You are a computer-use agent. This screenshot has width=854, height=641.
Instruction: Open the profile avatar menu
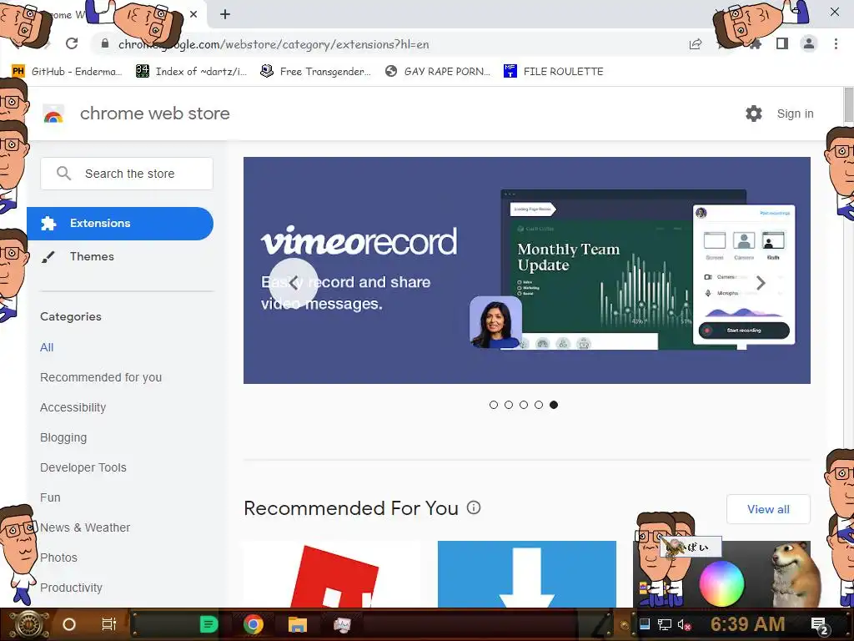pyautogui.click(x=809, y=43)
